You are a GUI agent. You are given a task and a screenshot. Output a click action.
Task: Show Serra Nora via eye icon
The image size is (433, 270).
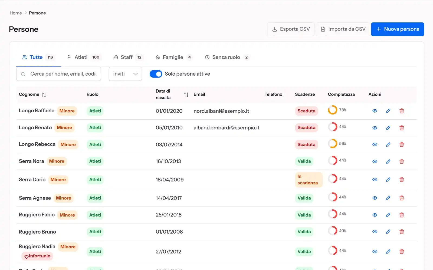(x=375, y=161)
